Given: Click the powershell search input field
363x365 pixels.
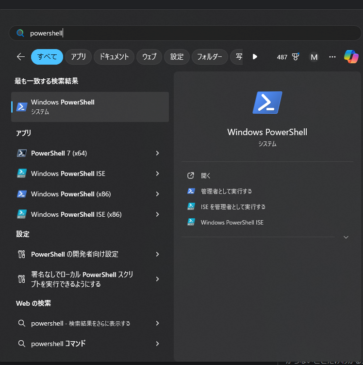Looking at the screenshot, I should (x=185, y=33).
